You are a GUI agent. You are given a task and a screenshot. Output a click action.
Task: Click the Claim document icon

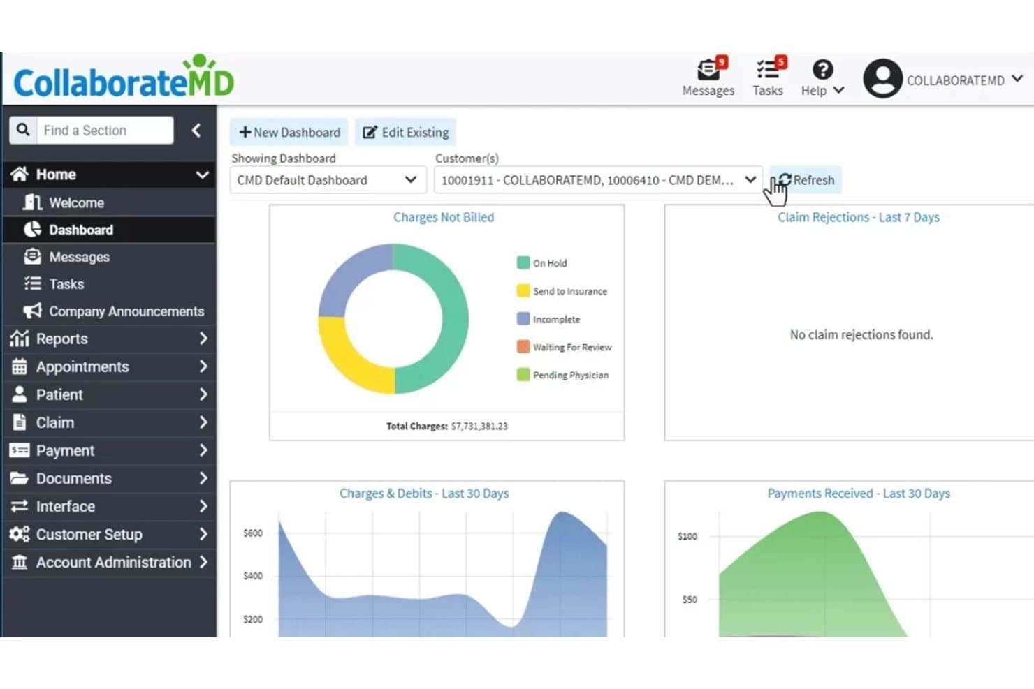[20, 422]
